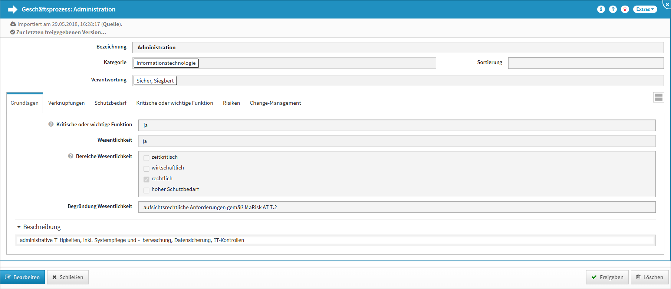Open the Extras dropdown menu
This screenshot has height=289, width=671.
pyautogui.click(x=645, y=9)
